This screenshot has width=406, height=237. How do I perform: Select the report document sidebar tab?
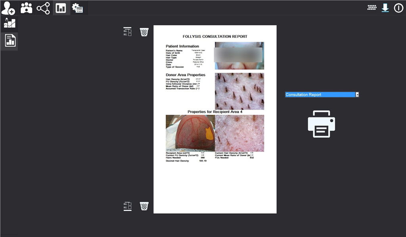[x=10, y=40]
